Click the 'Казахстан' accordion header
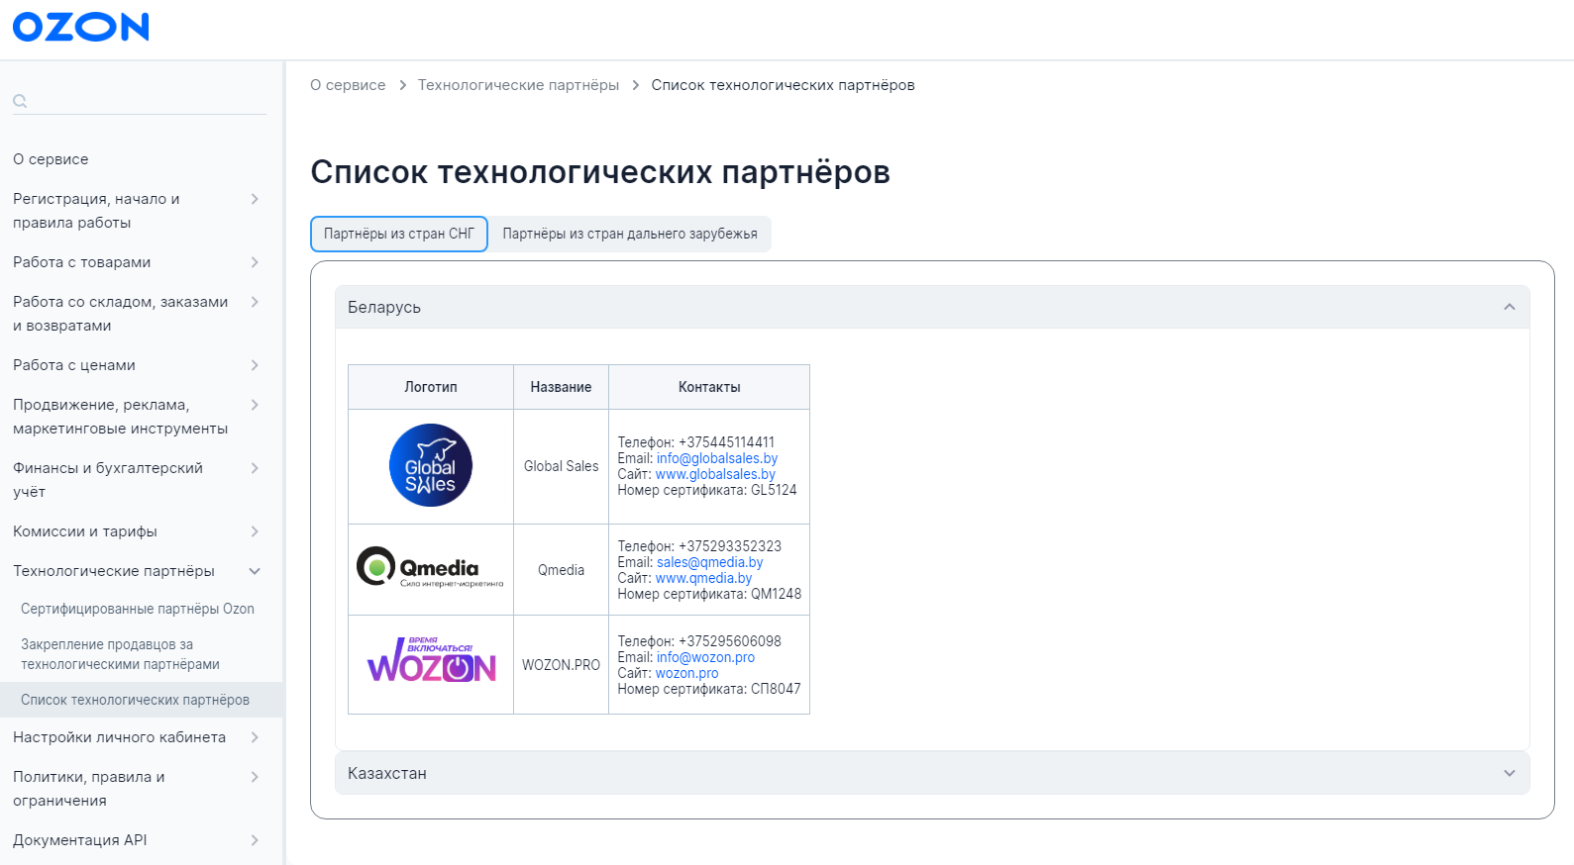This screenshot has width=1574, height=865. (932, 773)
